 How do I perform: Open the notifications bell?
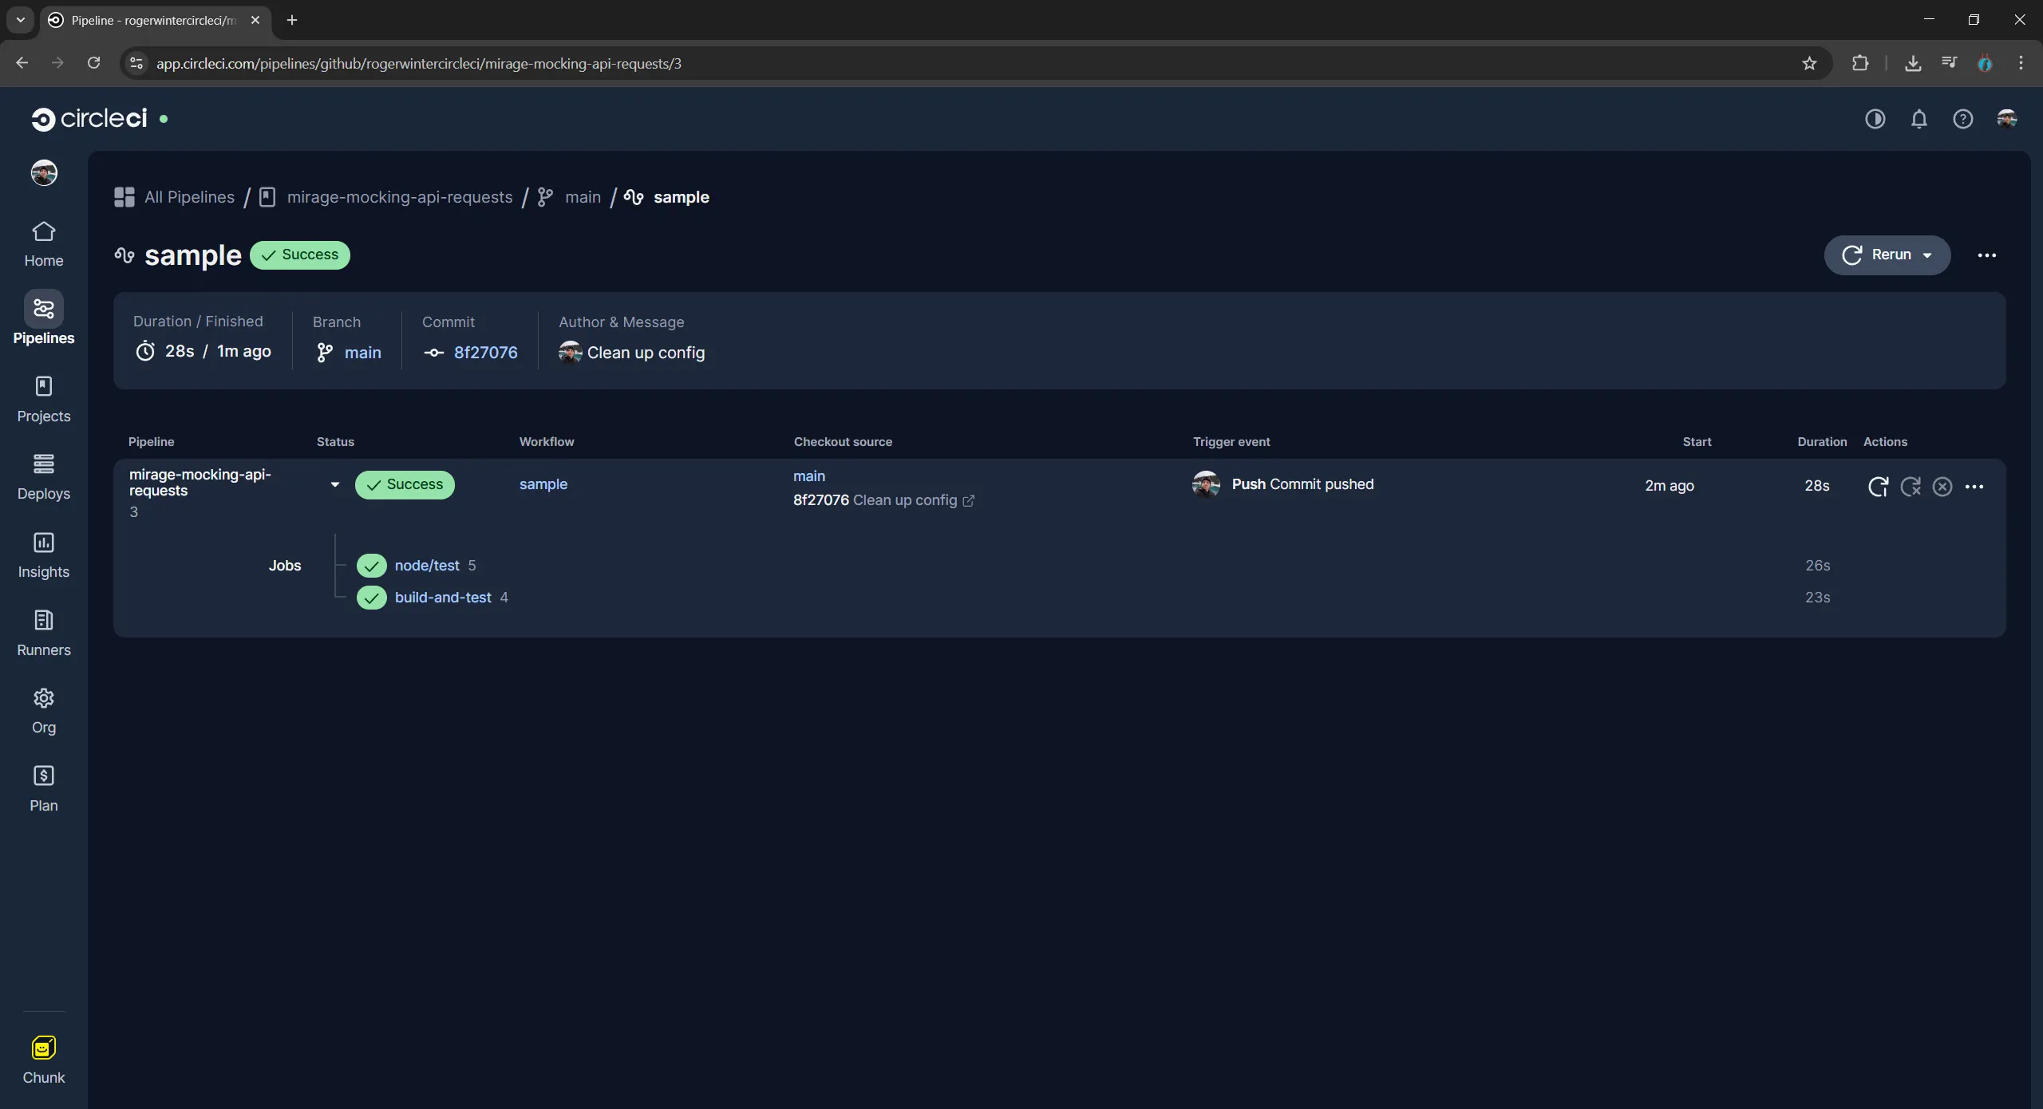point(1919,119)
